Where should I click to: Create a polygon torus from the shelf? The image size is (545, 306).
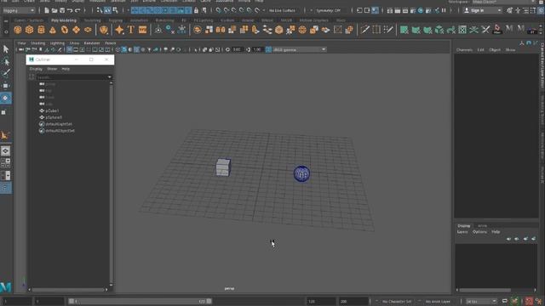[x=65, y=31]
